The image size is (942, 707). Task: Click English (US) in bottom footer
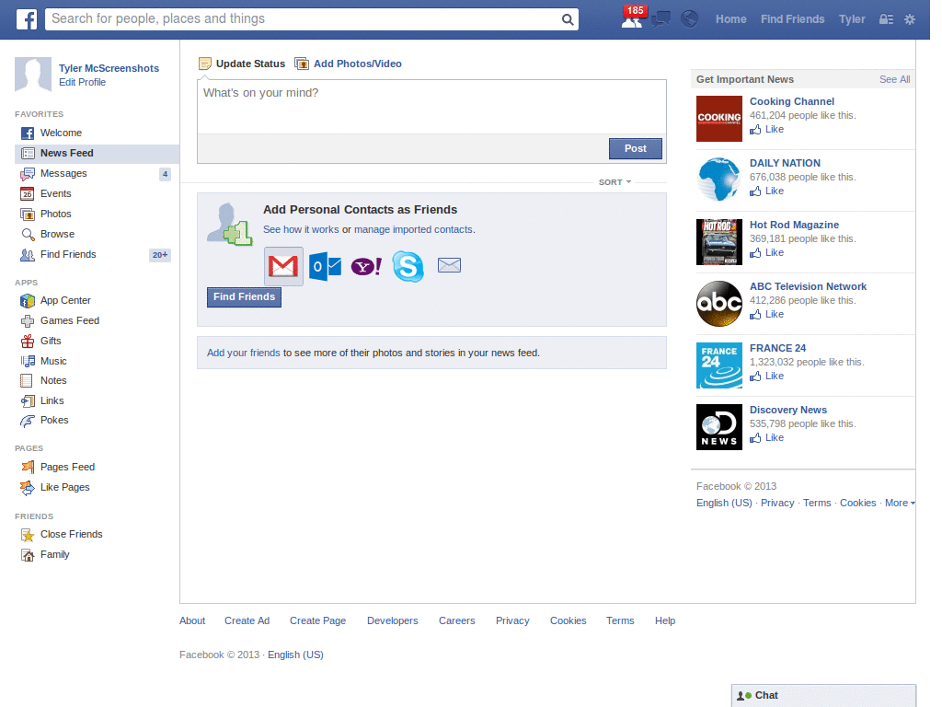295,655
